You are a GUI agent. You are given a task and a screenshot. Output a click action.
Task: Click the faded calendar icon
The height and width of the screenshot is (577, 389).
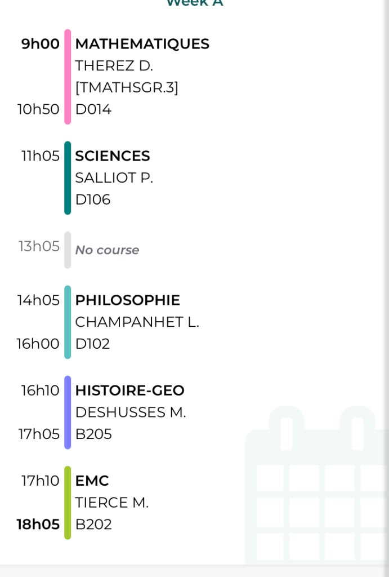coord(318,485)
